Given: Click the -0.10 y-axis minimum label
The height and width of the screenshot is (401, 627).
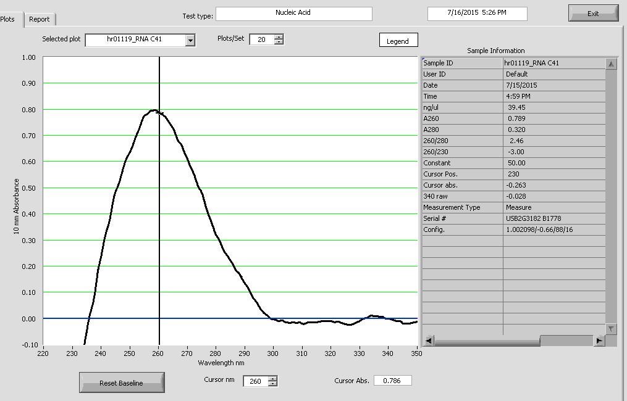Looking at the screenshot, I should coord(29,345).
